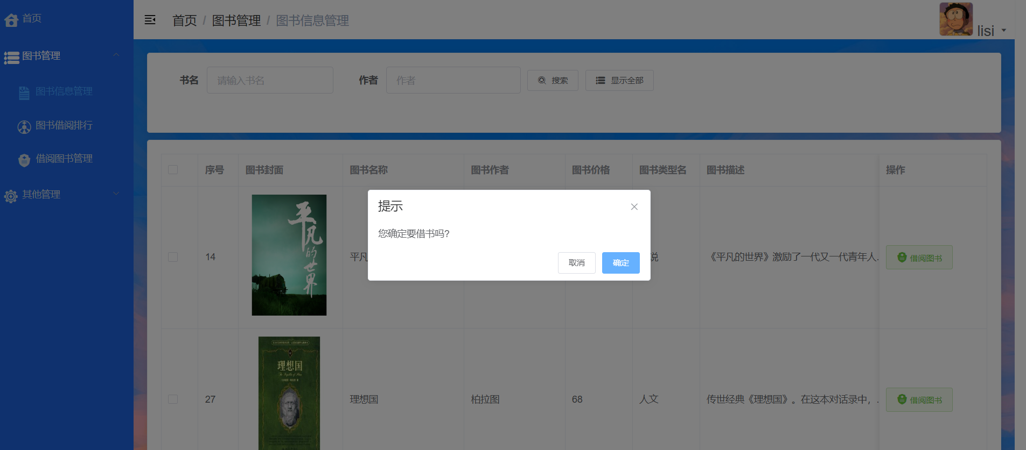Click 取消 in the dialog

577,263
